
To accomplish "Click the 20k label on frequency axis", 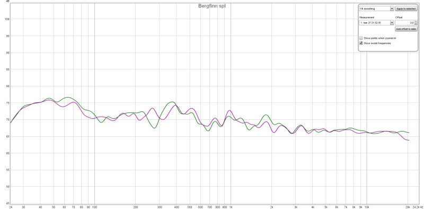I will pyautogui.click(x=408, y=207).
